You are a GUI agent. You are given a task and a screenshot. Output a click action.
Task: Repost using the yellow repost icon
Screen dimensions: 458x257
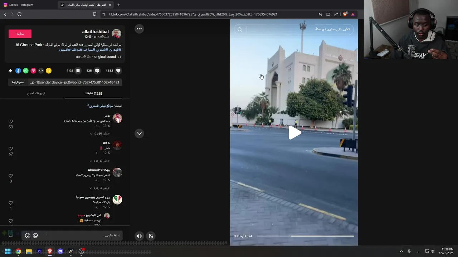[x=49, y=71]
